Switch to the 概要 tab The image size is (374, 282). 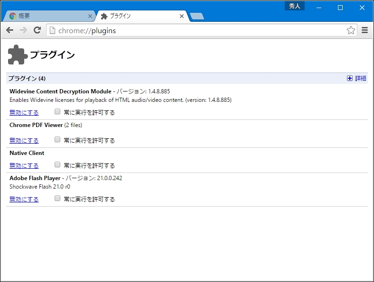pyautogui.click(x=49, y=16)
